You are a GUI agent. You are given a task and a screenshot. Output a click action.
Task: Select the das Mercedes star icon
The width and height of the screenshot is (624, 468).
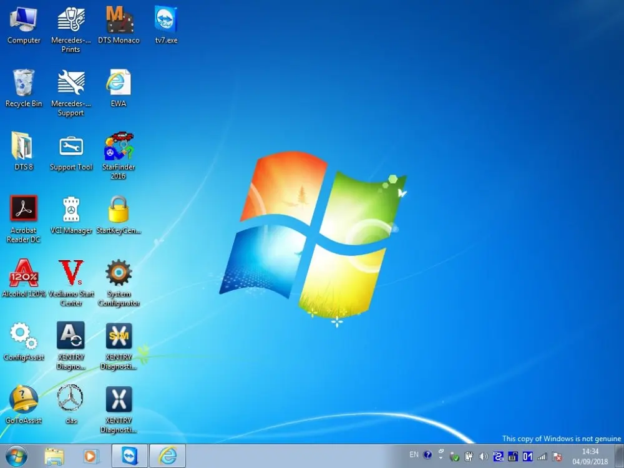tap(71, 405)
